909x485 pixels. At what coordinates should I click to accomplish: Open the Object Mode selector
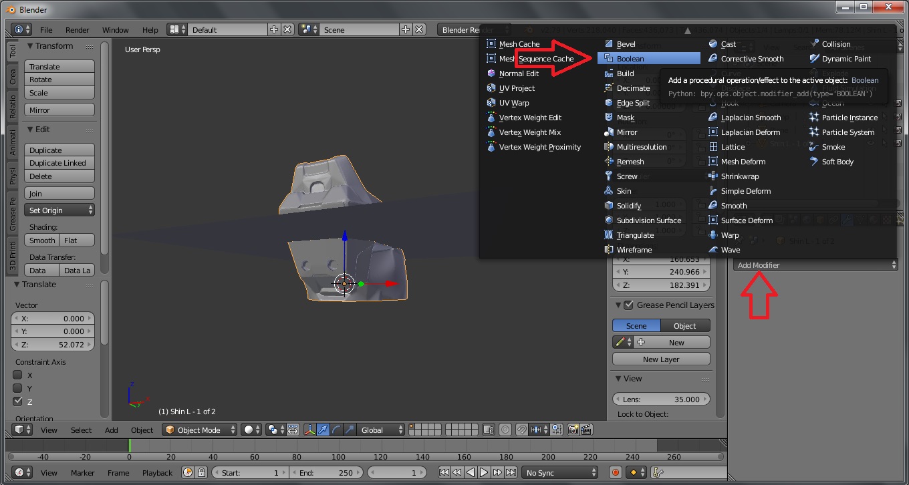200,430
